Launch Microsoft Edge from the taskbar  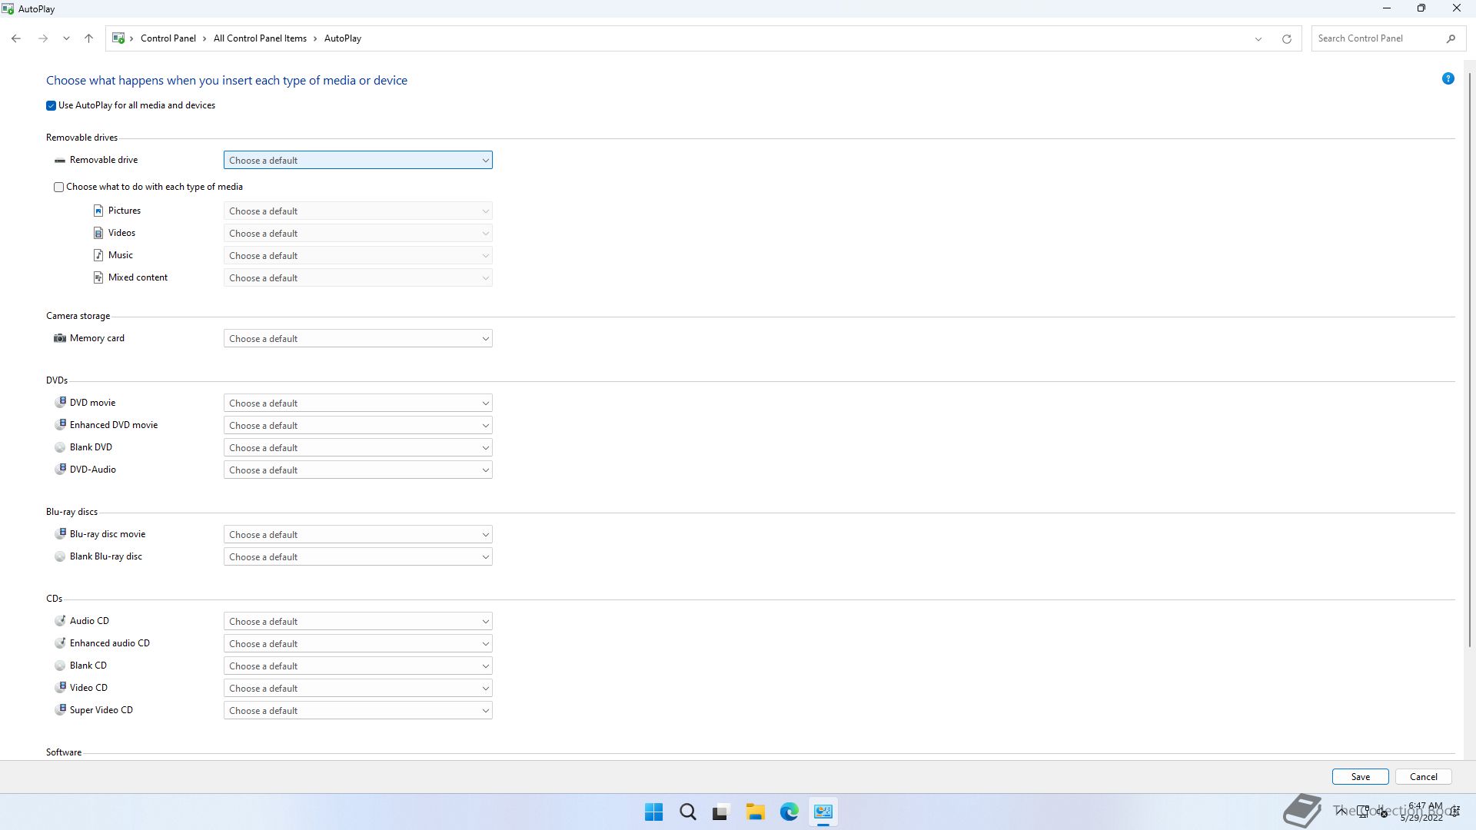pos(789,812)
